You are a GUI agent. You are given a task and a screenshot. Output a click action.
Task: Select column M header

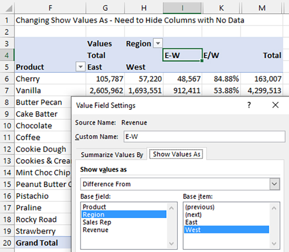point(262,8)
